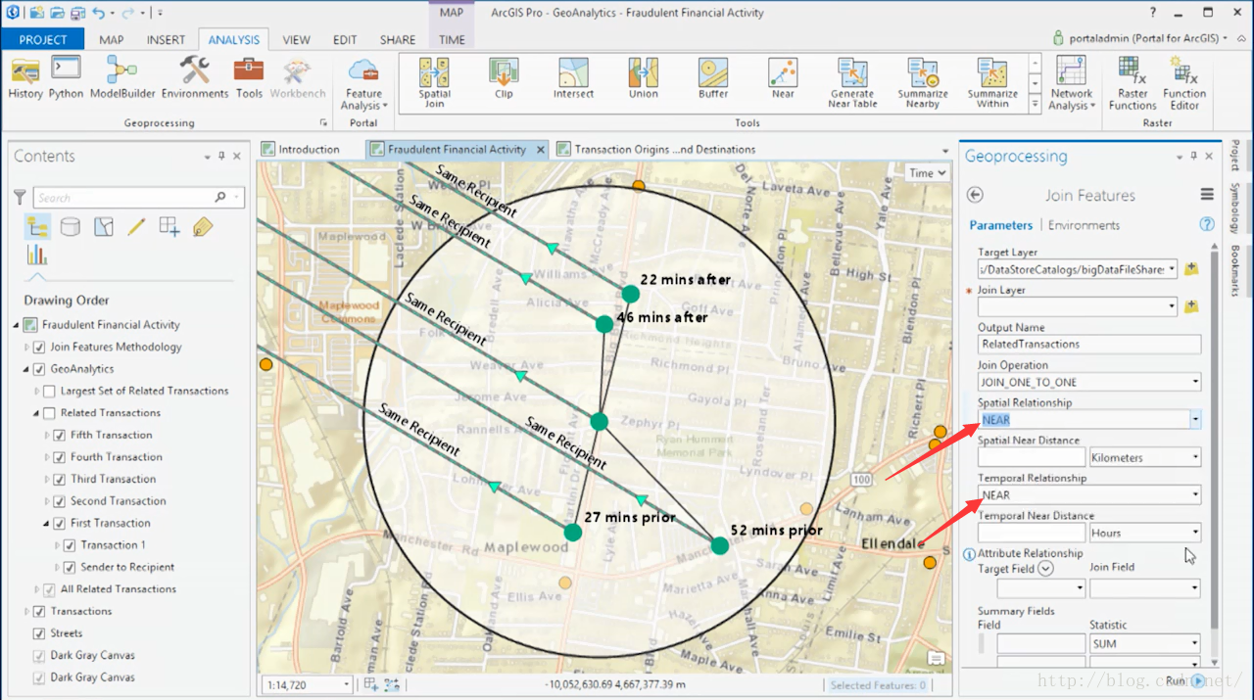The height and width of the screenshot is (700, 1254).
Task: Switch to Environments in Geoprocessing
Action: click(1084, 225)
